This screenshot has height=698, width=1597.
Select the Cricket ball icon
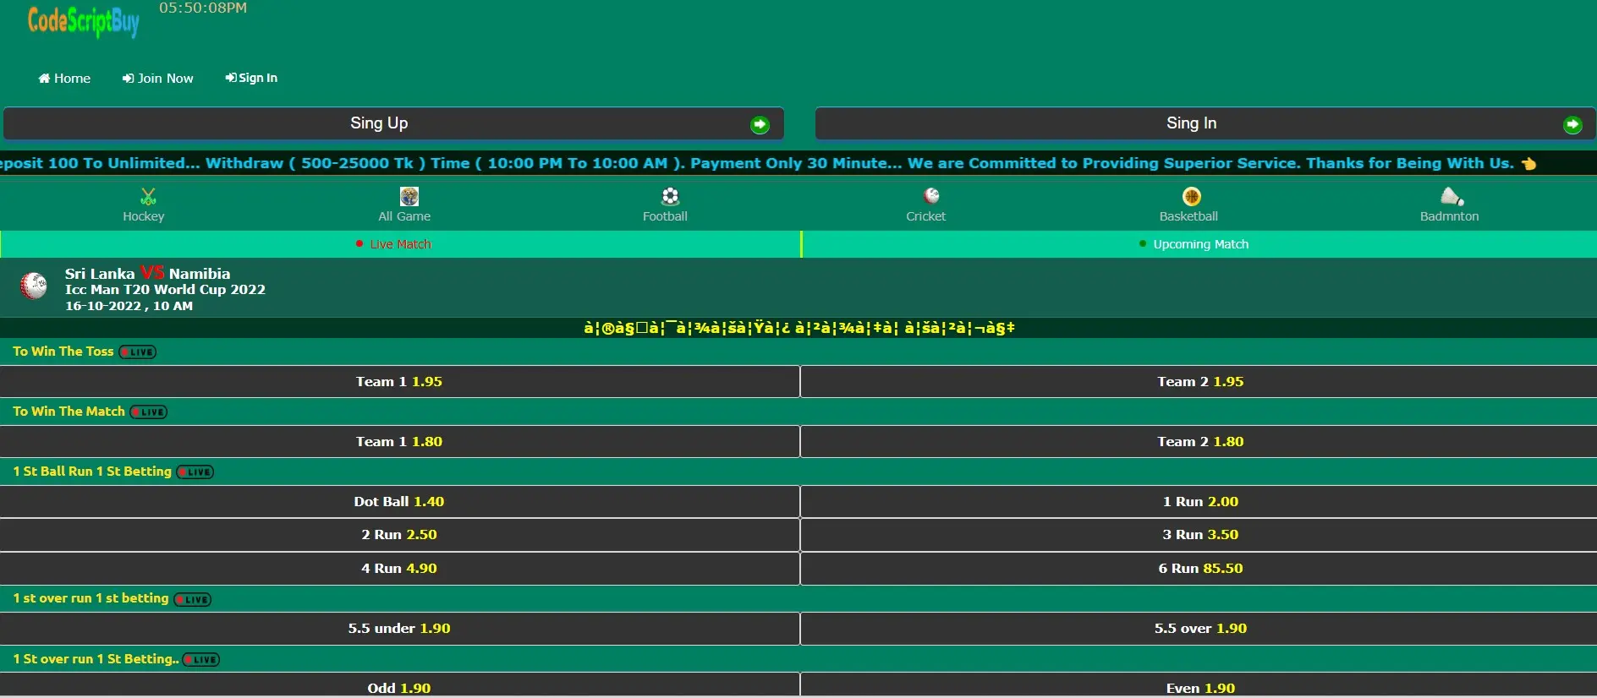coord(931,196)
